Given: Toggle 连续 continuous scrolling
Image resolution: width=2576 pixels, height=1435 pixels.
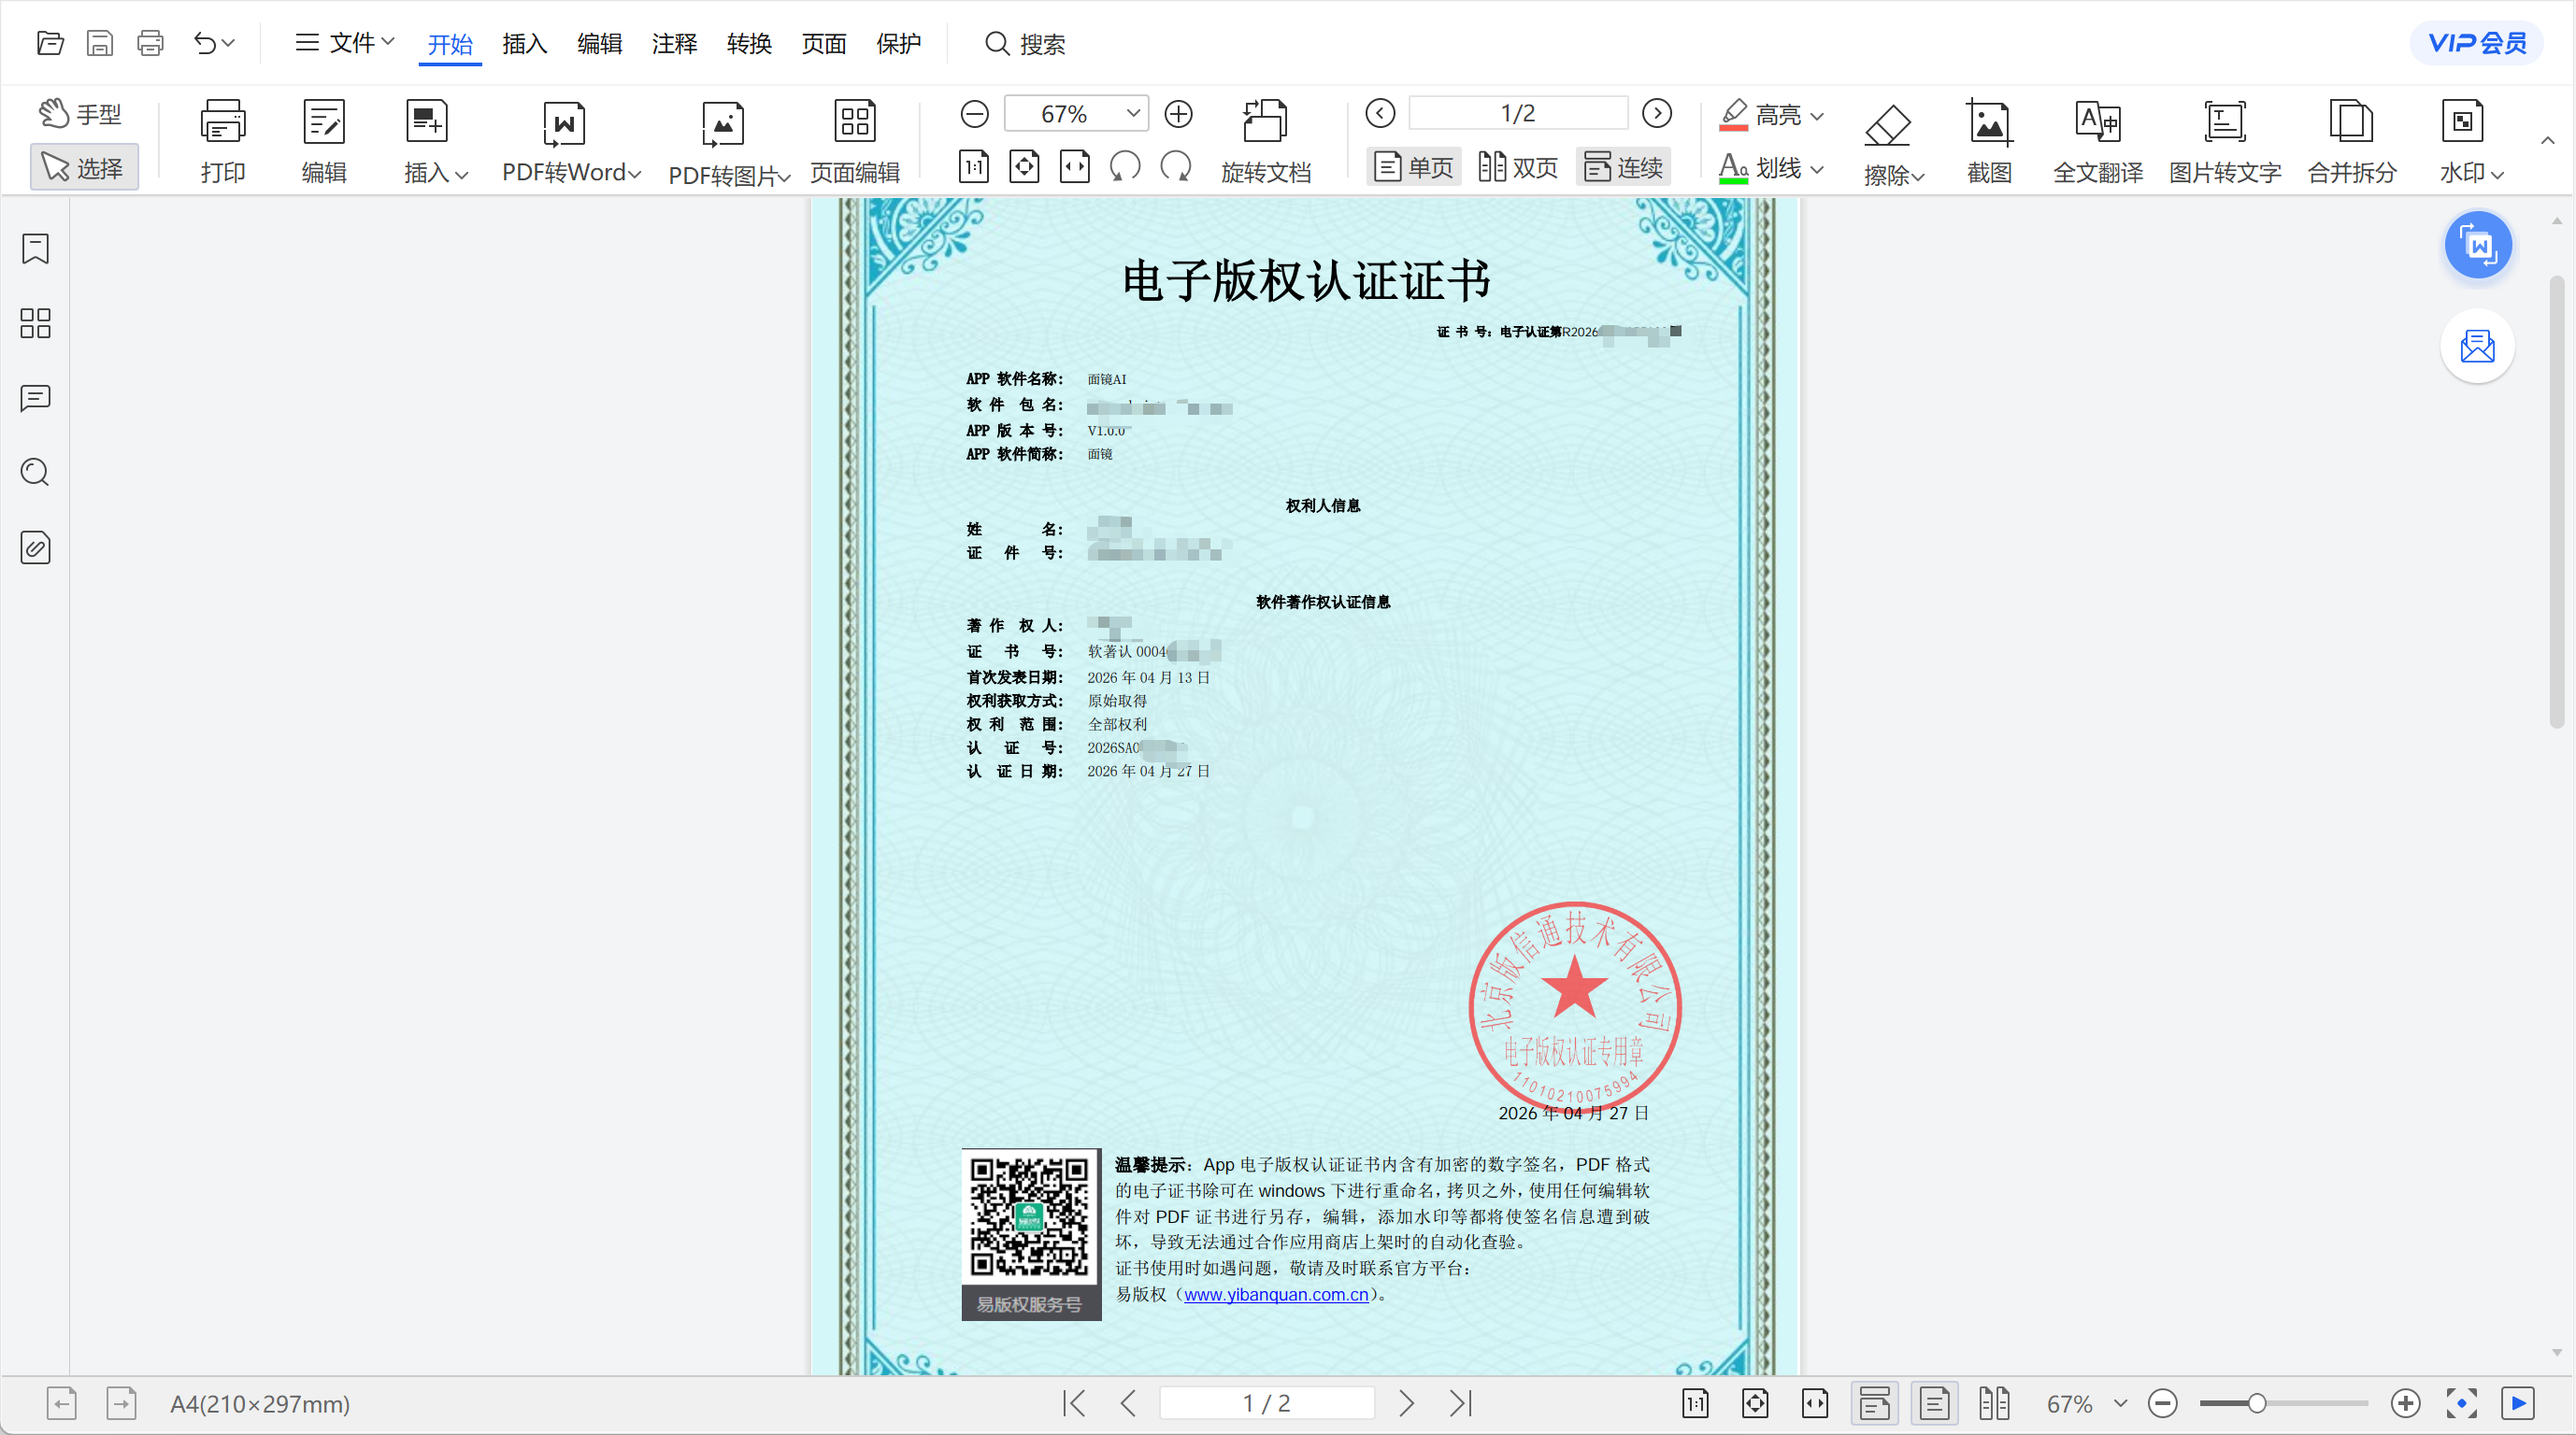Looking at the screenshot, I should click(1624, 167).
